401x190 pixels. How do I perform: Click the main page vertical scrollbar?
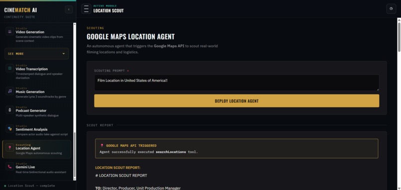(399, 37)
